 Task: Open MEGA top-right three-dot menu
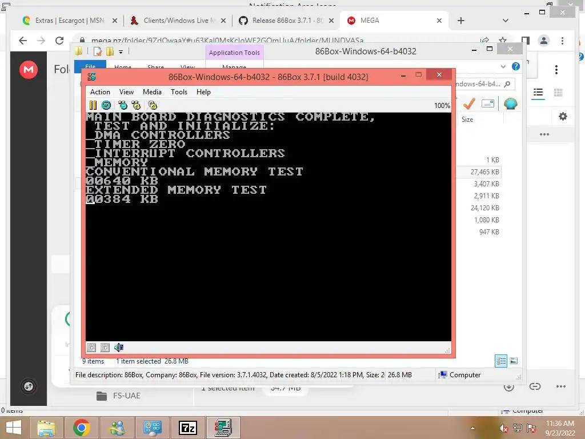click(x=556, y=69)
